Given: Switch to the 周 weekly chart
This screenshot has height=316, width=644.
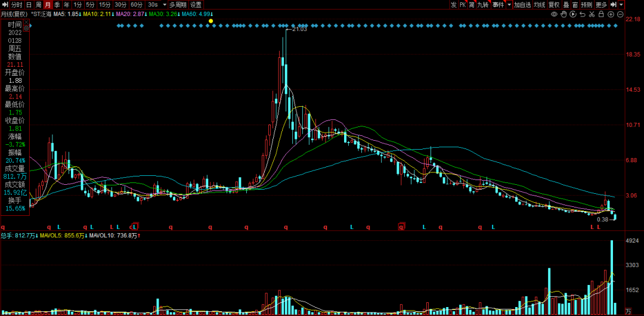Looking at the screenshot, I should (38, 5).
